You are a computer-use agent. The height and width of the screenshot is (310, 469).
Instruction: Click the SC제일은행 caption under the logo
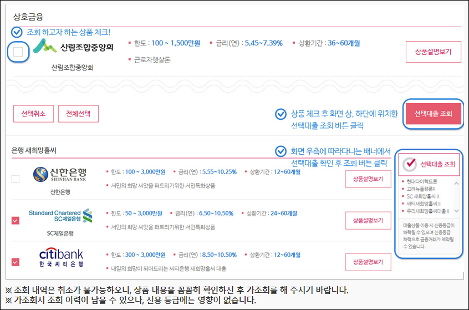click(60, 233)
